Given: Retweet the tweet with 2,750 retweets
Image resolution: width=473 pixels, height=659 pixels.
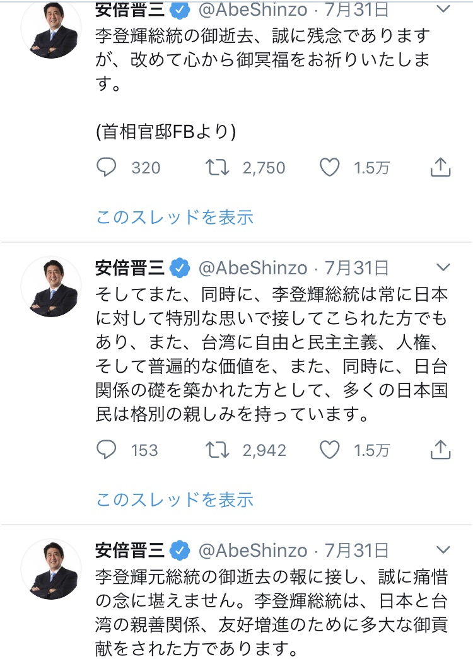Looking at the screenshot, I should pos(218,167).
